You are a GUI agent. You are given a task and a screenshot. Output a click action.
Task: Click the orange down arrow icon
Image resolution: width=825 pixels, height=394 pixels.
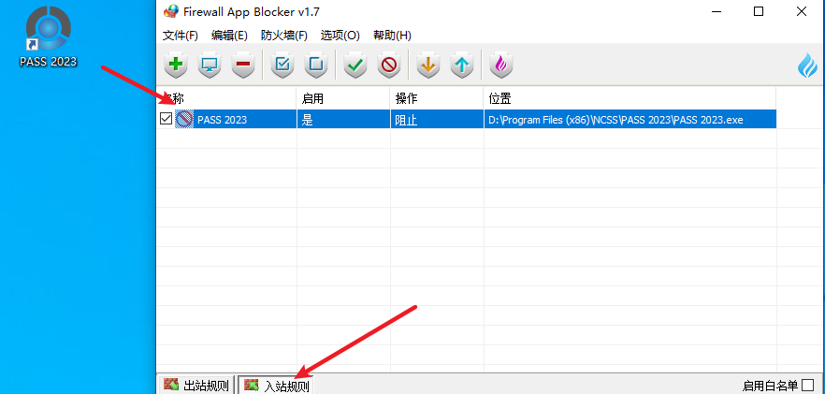(x=427, y=66)
